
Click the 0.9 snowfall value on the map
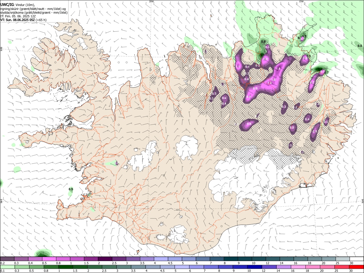coord(265,59)
